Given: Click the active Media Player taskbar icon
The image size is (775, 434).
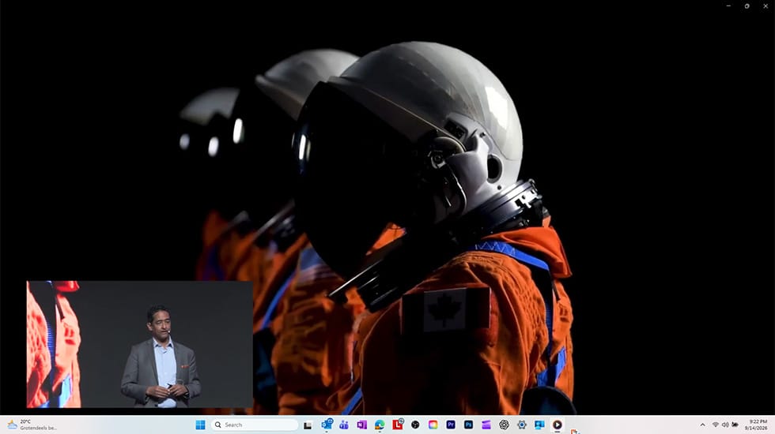Looking at the screenshot, I should [x=557, y=425].
